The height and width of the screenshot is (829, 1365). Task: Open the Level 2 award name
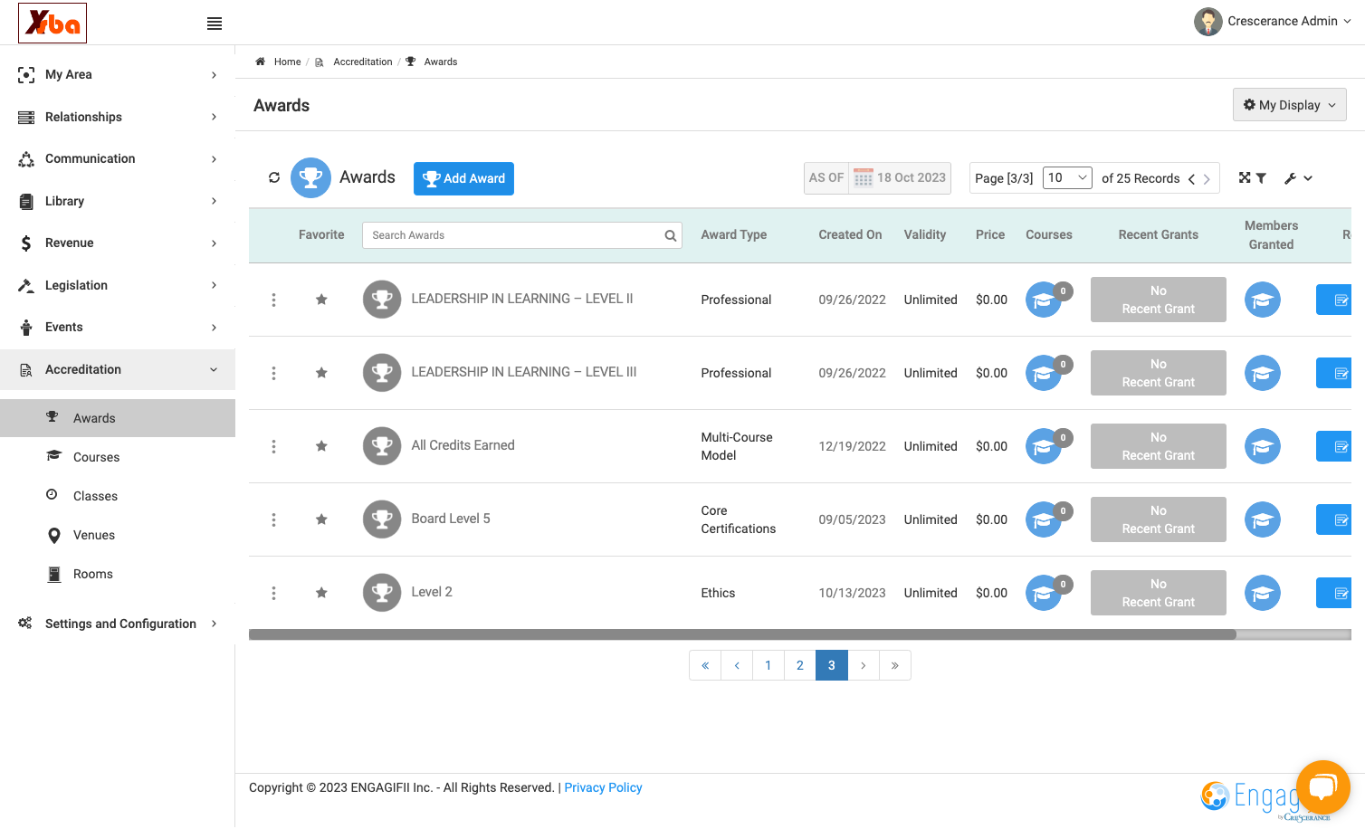point(432,592)
